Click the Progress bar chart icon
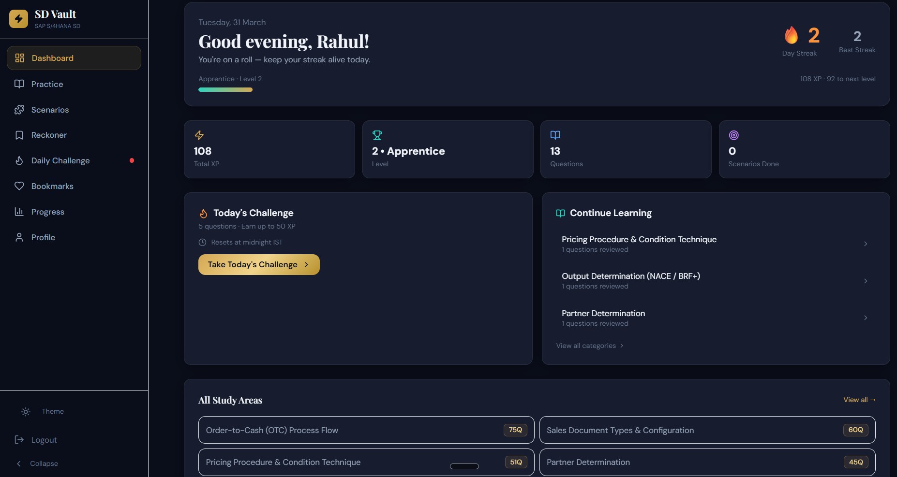897x477 pixels. click(19, 212)
